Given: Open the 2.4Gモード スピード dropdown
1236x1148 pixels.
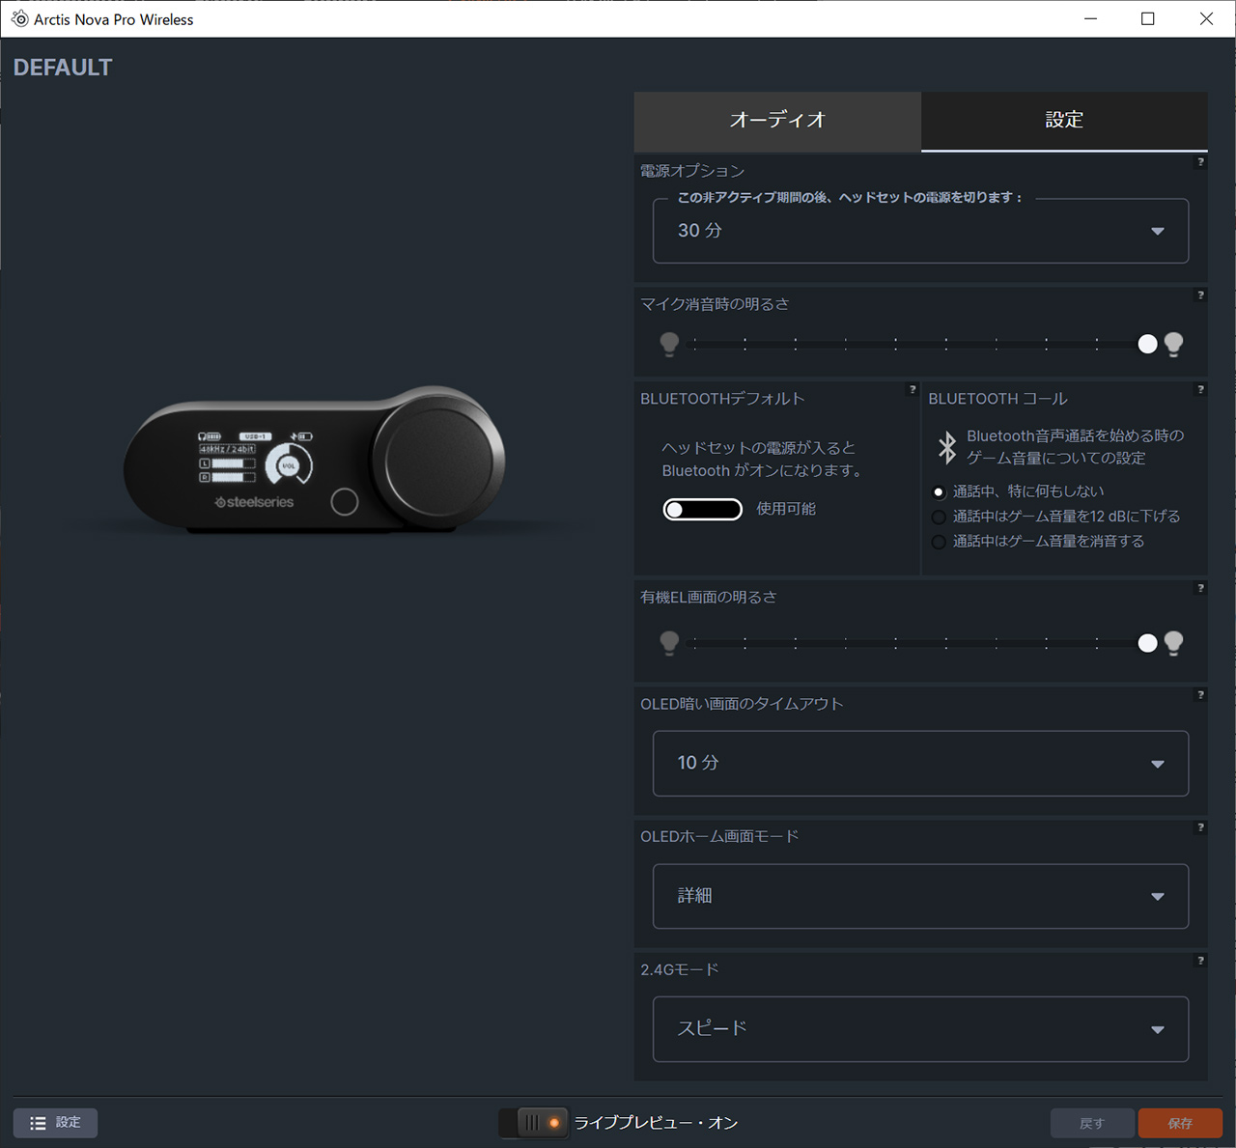Looking at the screenshot, I should [920, 1029].
